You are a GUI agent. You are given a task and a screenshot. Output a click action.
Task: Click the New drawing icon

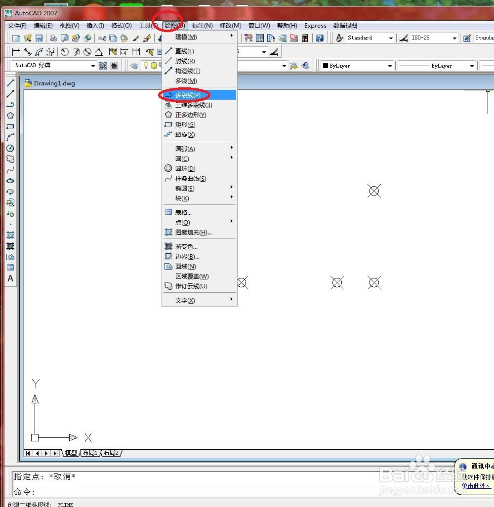coord(16,38)
